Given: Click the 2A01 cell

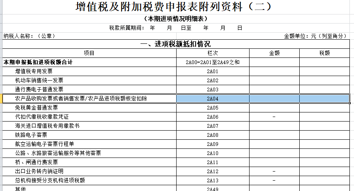Looking at the screenshot, I should [x=213, y=72].
